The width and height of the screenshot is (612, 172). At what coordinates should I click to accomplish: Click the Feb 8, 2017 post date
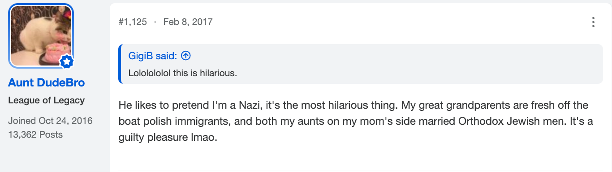188,22
